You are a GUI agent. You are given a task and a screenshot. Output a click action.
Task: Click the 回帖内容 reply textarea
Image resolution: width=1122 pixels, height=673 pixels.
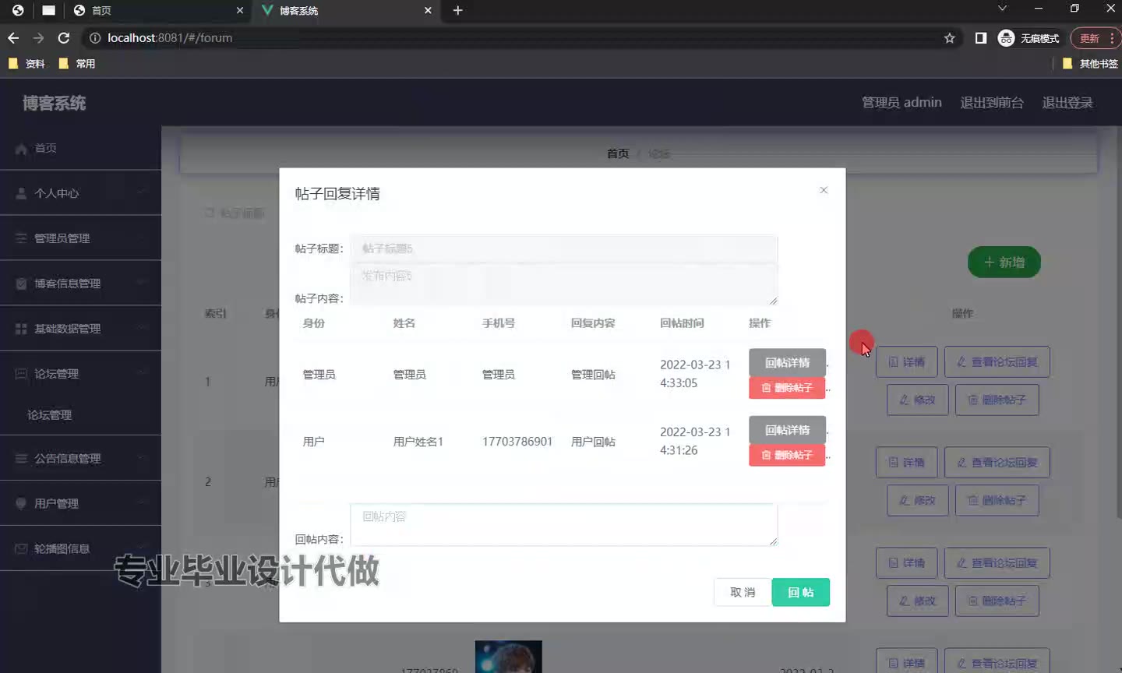[563, 524]
